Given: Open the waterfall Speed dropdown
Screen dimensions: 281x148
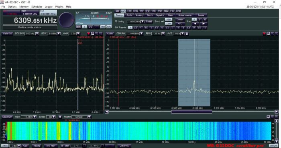Looking at the screenshot, I should click(53, 117).
